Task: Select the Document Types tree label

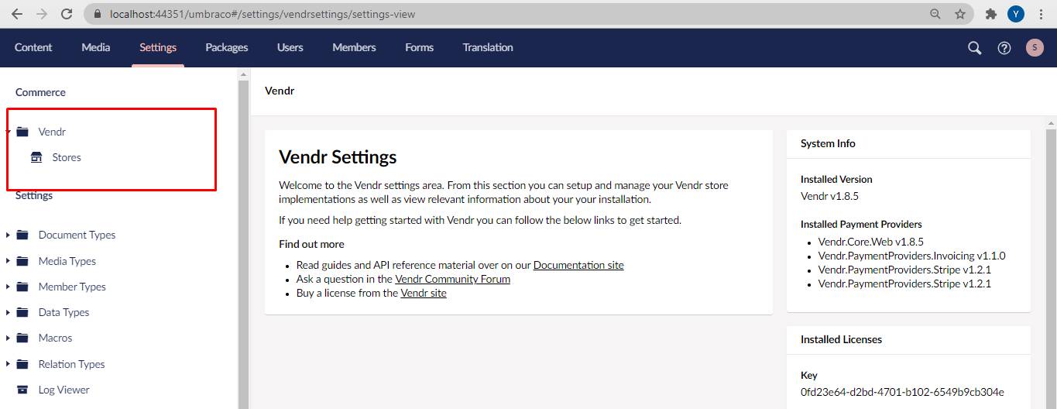Action: point(77,235)
